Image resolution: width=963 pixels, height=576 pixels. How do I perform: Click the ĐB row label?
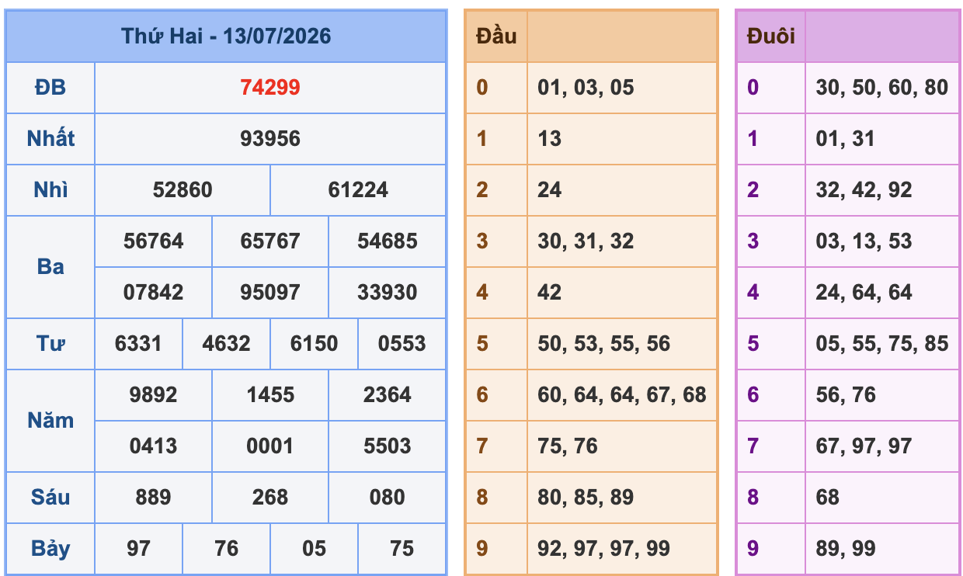pyautogui.click(x=50, y=88)
